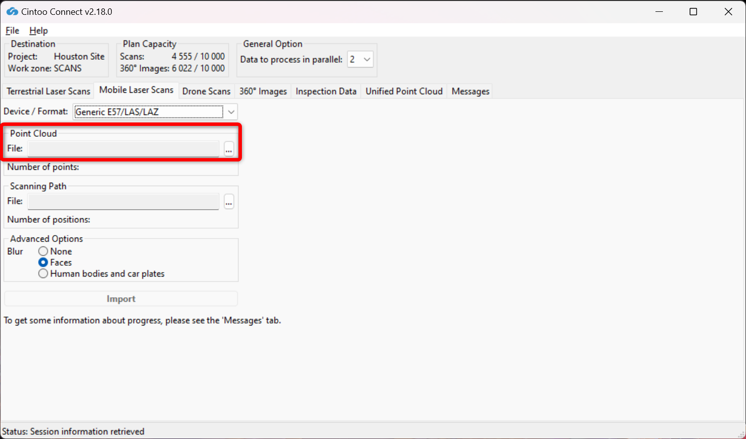Image resolution: width=746 pixels, height=439 pixels.
Task: Click the 360° Images capacity 6 022 / 10 000
Action: [x=198, y=68]
